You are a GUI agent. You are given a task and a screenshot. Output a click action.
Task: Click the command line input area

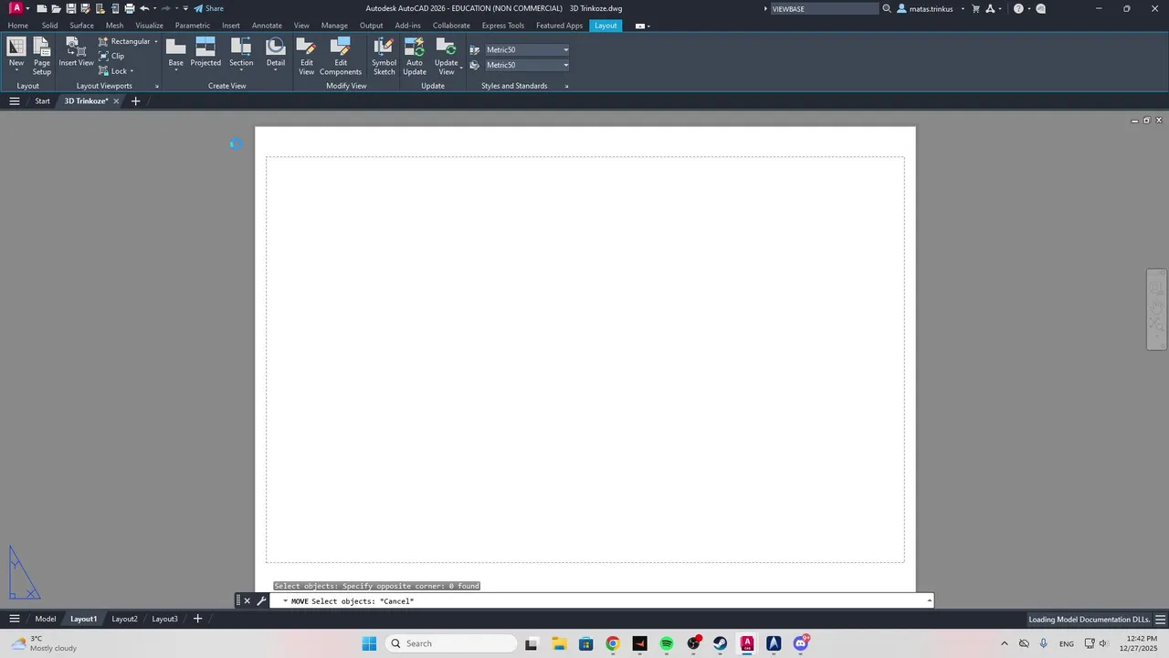coord(603,600)
